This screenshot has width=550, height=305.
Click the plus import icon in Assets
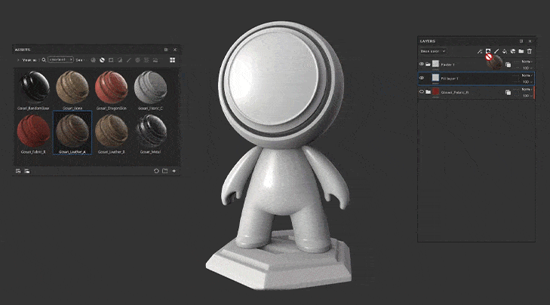174,171
